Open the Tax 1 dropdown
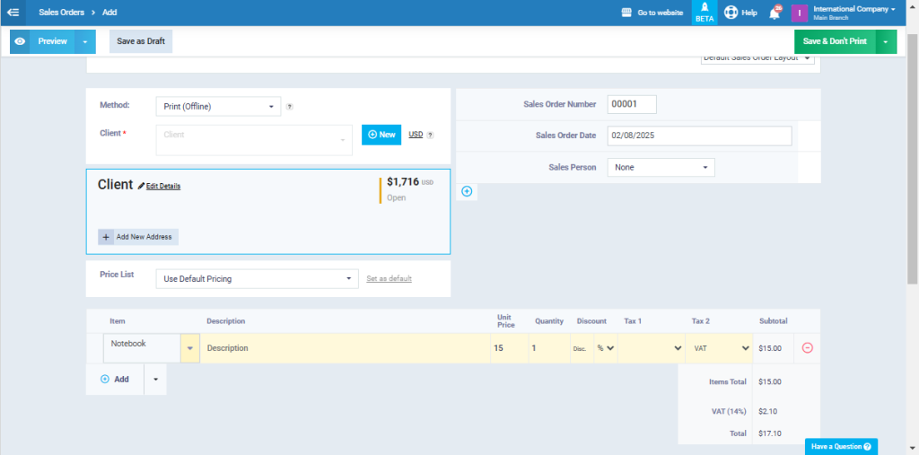This screenshot has width=919, height=455. coord(651,347)
